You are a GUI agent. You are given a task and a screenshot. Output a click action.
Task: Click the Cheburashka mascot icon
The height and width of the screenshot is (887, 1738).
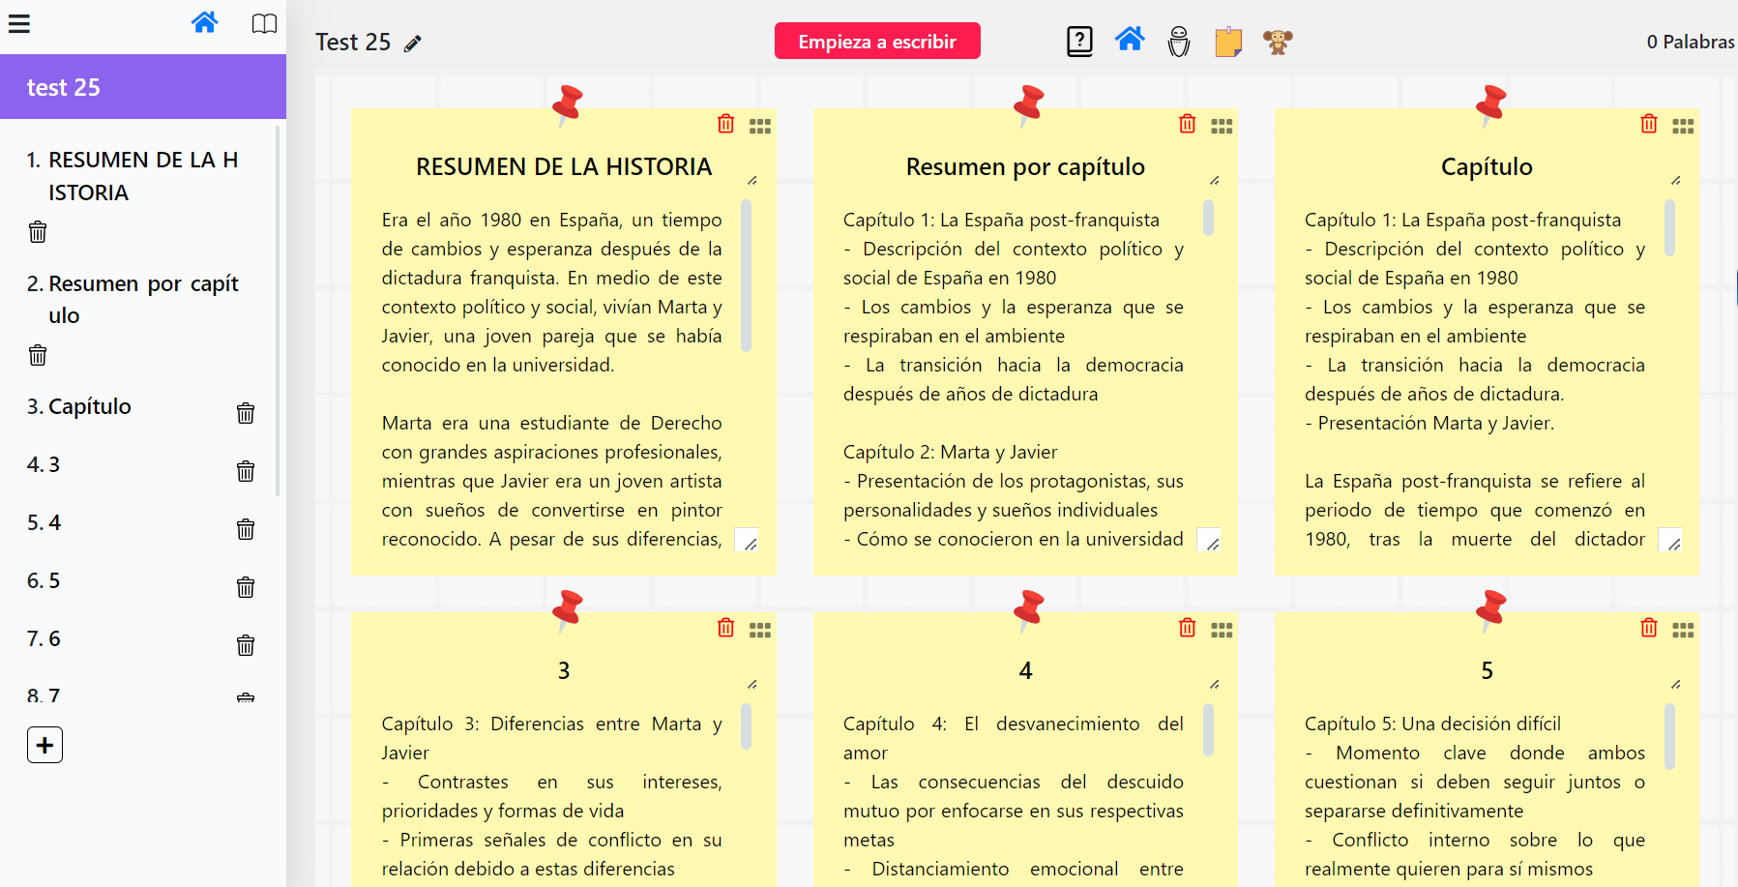(x=1278, y=42)
